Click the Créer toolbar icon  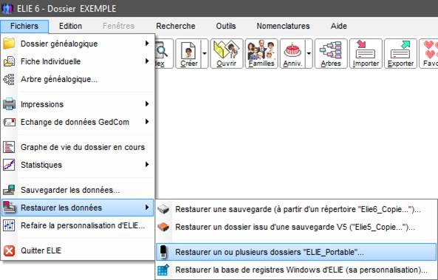pos(188,54)
